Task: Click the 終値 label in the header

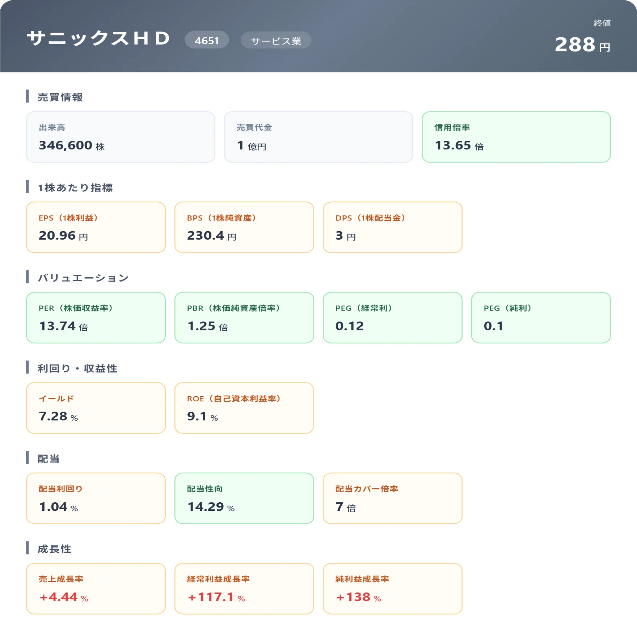Action: [x=602, y=23]
